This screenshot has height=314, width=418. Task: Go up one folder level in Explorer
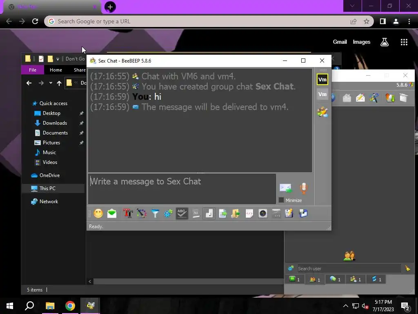coord(59,83)
